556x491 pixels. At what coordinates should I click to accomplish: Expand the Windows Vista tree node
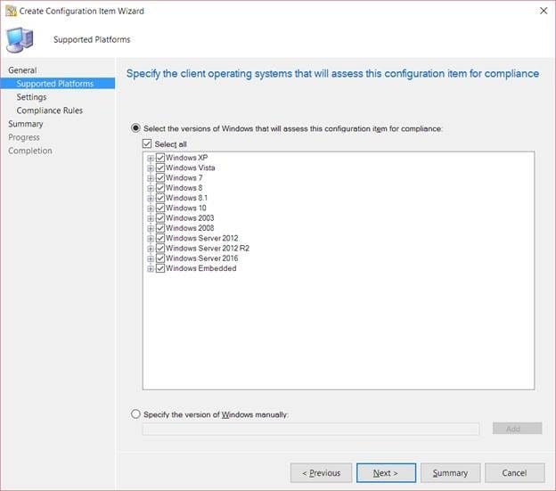click(x=151, y=168)
